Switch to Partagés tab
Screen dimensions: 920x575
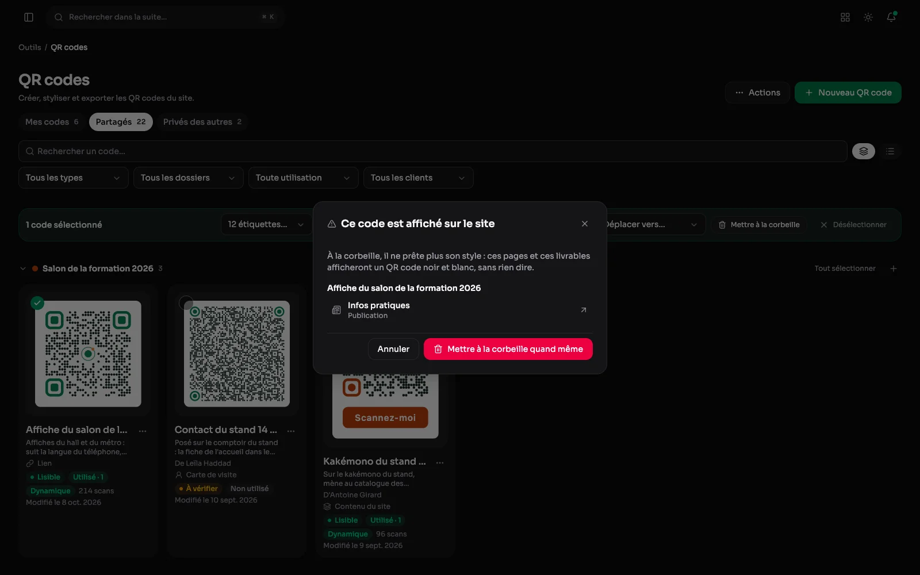pyautogui.click(x=121, y=122)
